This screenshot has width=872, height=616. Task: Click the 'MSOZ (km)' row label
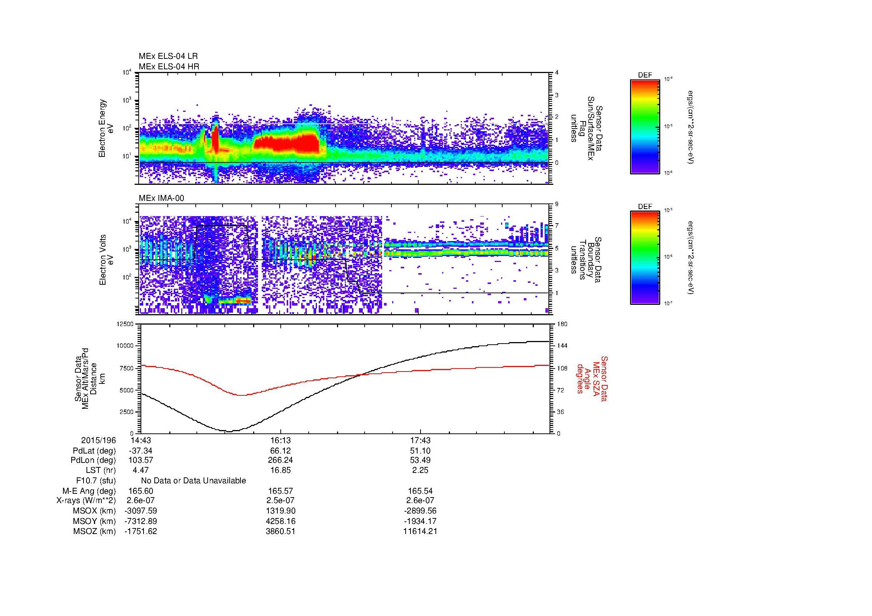click(x=94, y=531)
